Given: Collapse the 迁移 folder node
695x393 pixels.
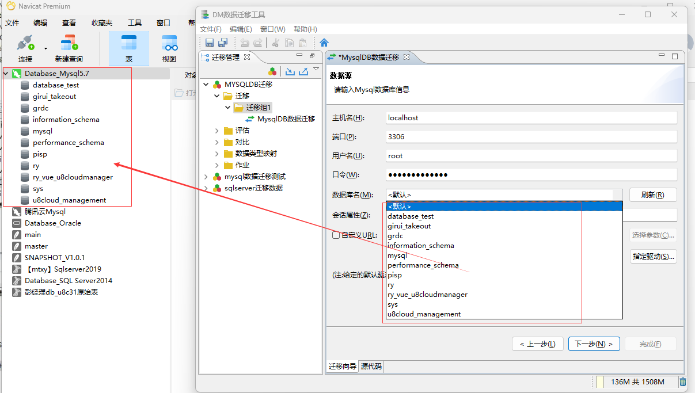Looking at the screenshot, I should coord(217,96).
